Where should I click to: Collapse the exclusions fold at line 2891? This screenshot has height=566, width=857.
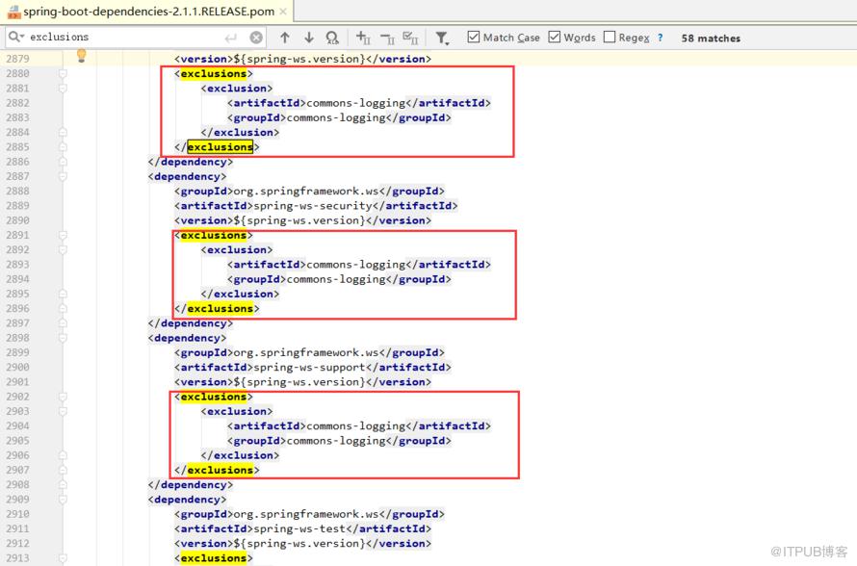[63, 235]
